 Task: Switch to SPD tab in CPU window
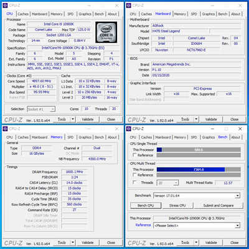(70, 14)
